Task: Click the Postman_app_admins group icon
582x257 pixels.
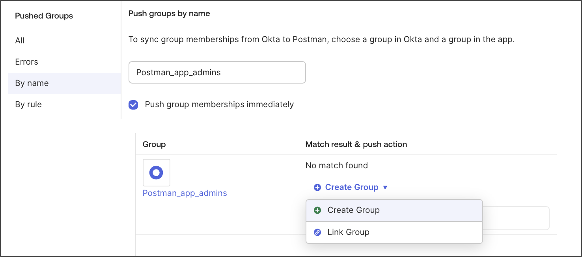Action: click(157, 173)
